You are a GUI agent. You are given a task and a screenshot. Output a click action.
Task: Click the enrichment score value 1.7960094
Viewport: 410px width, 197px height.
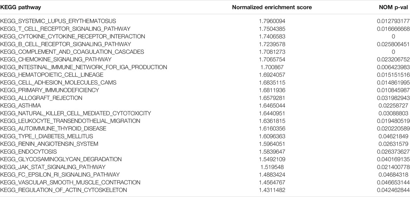(x=272, y=21)
